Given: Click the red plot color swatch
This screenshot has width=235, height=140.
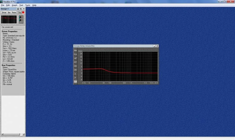Looking at the screenshot, I should click(x=23, y=12).
